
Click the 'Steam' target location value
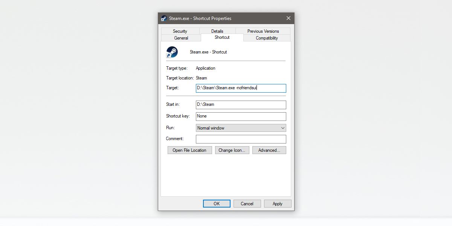202,78
